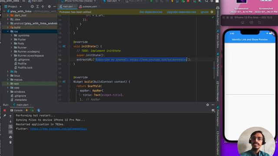Take simulator screenshot icon

(x=251, y=23)
